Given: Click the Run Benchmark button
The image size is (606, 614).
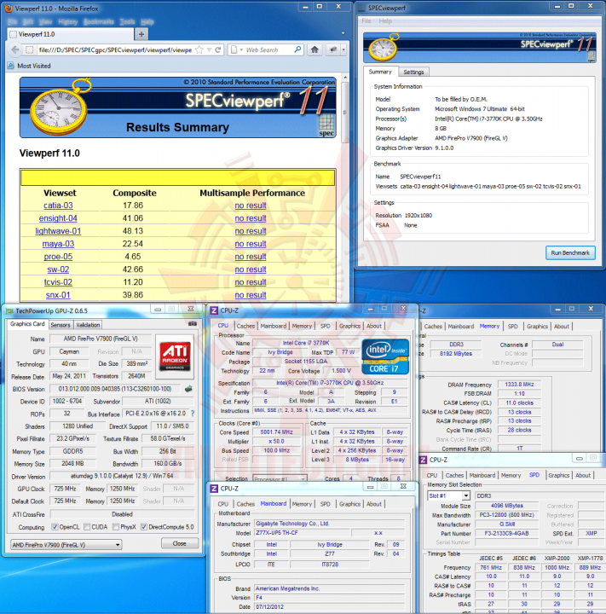Looking at the screenshot, I should (x=570, y=252).
